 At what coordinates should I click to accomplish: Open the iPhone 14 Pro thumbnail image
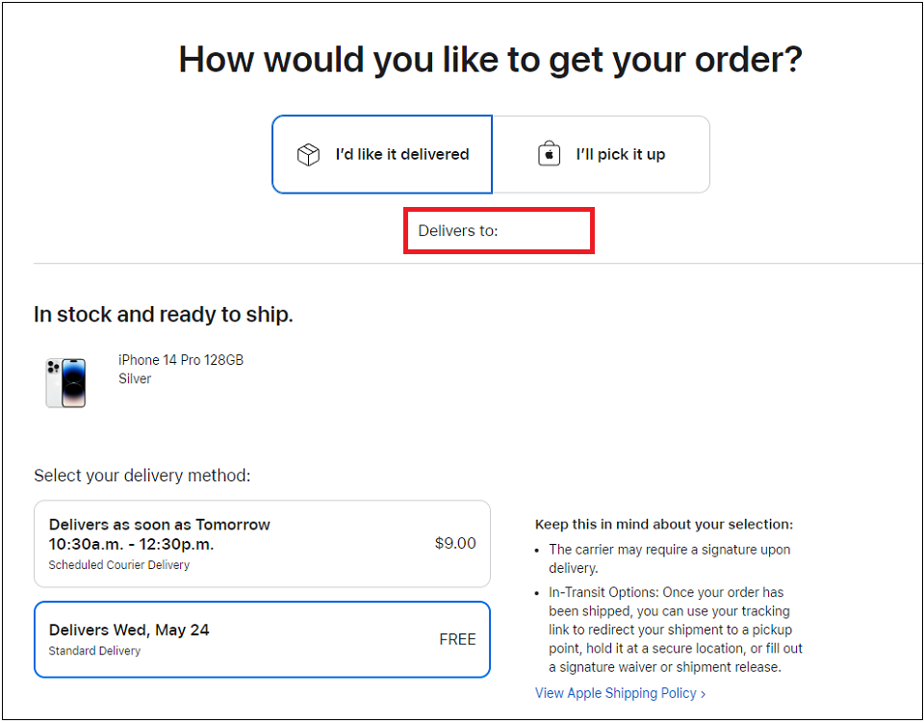pos(65,381)
